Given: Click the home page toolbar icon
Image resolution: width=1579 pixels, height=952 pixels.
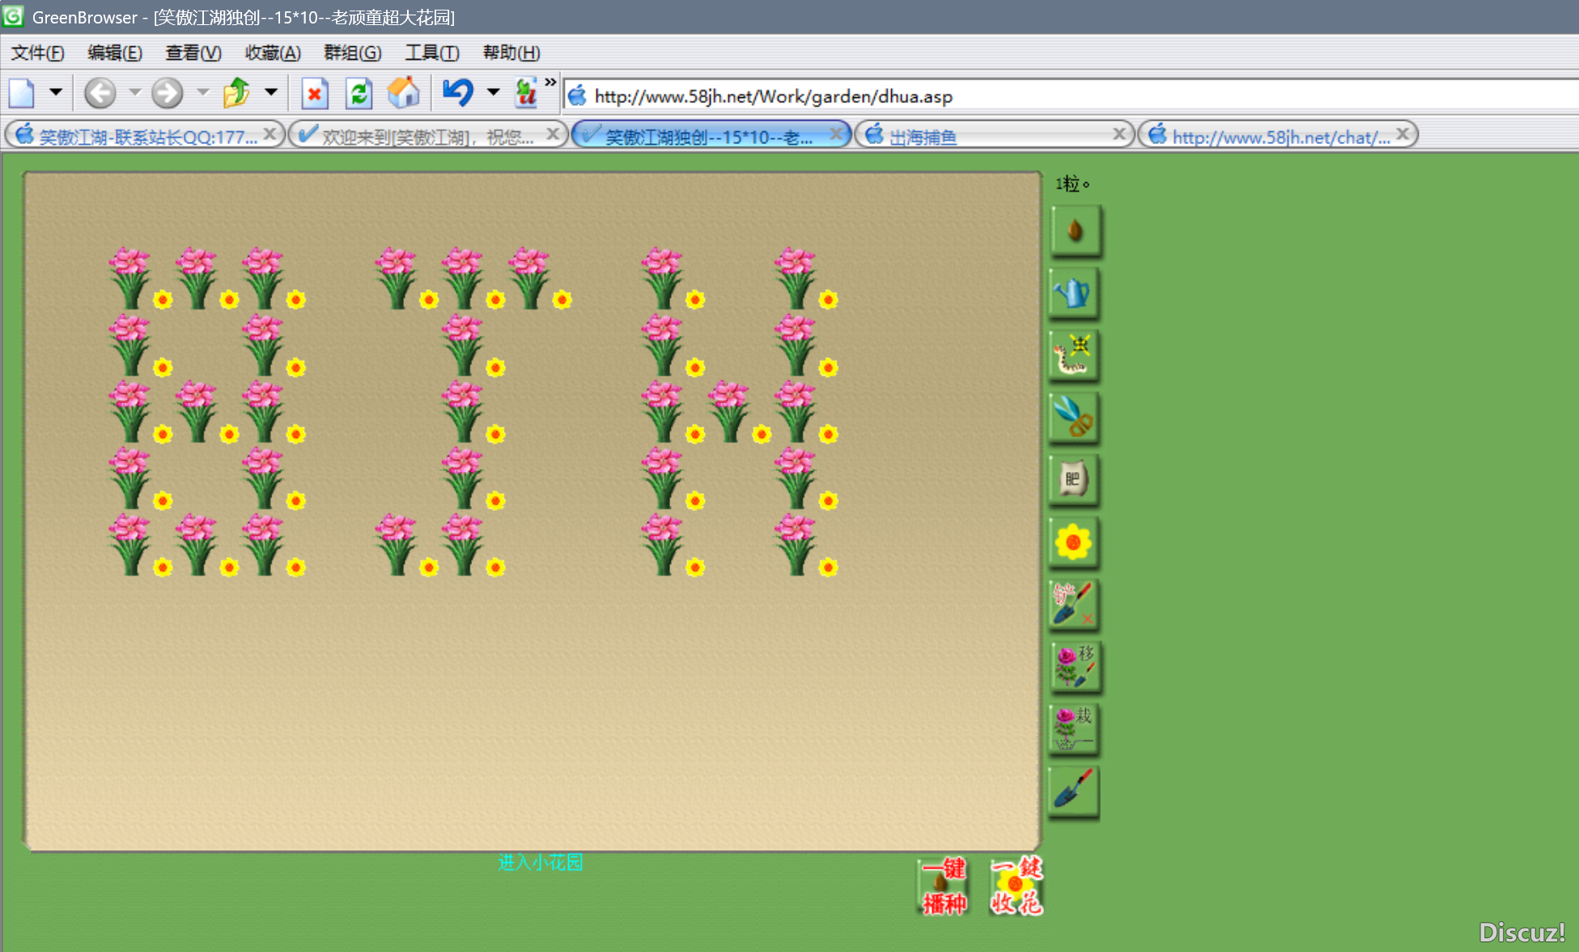Looking at the screenshot, I should click(403, 93).
